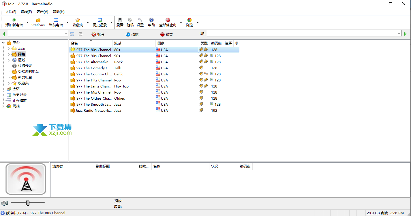Expand the 区域 region tree node

(x=9, y=60)
